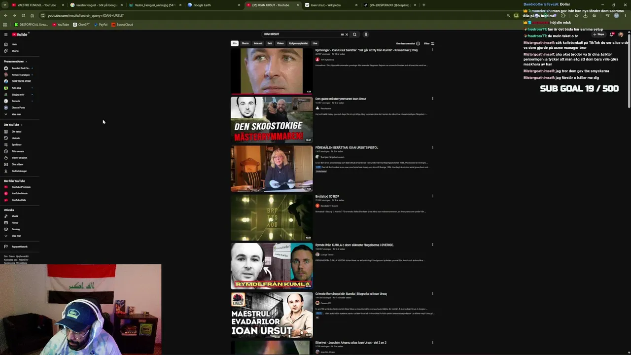Open a new browser tab
Image resolution: width=631 pixels, height=355 pixels.
click(x=424, y=5)
